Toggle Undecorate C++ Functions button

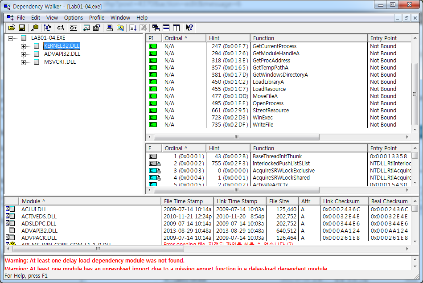pos(73,28)
